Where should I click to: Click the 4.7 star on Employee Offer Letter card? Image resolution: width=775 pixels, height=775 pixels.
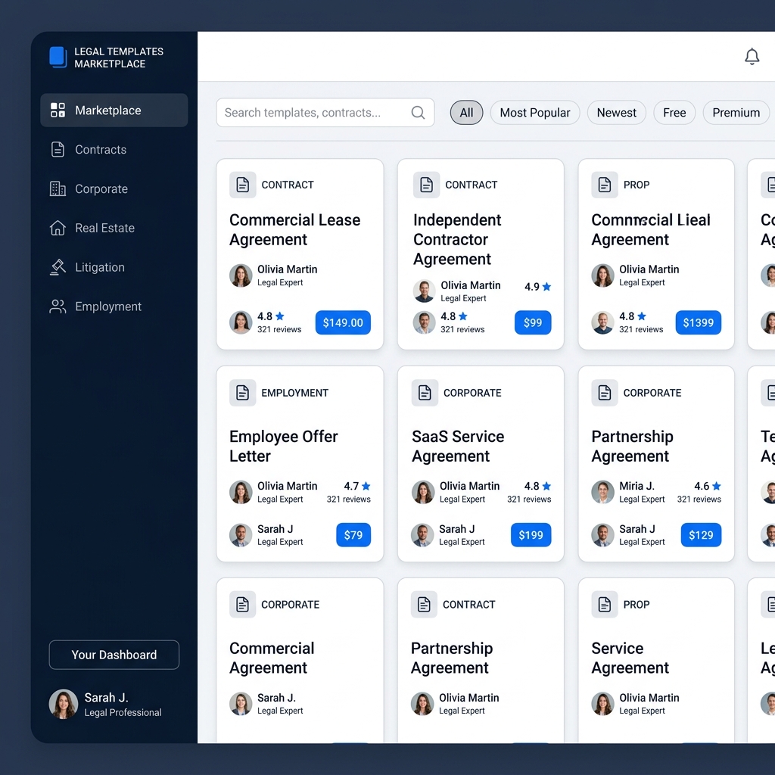tap(366, 487)
